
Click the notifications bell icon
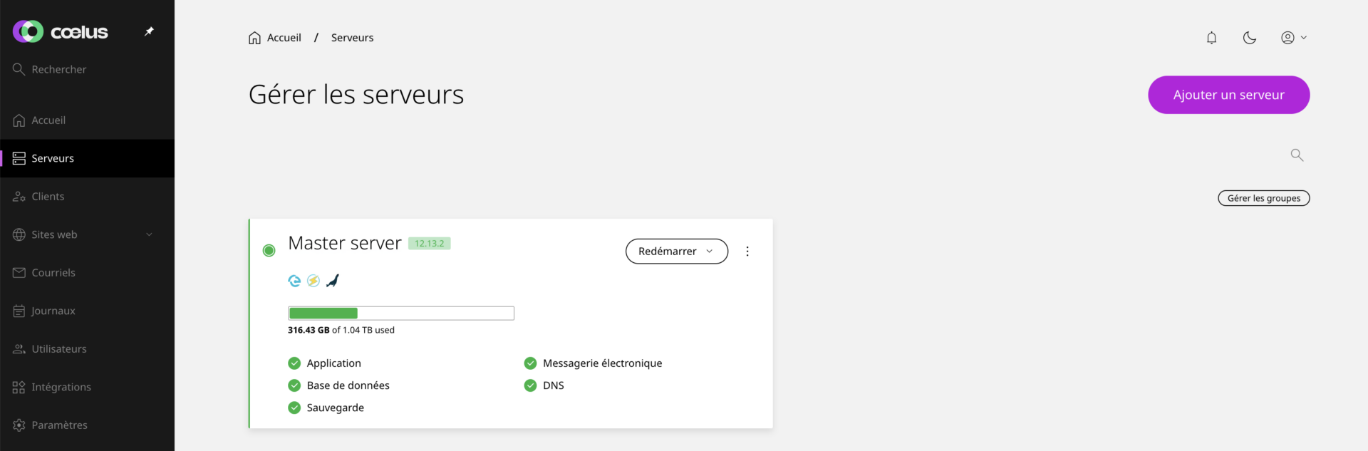coord(1211,38)
